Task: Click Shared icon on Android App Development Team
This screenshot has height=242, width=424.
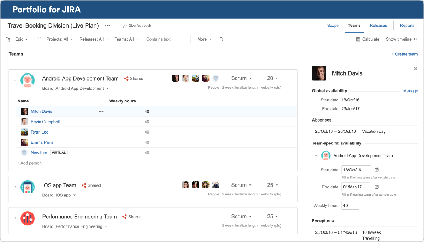Action: [126, 79]
